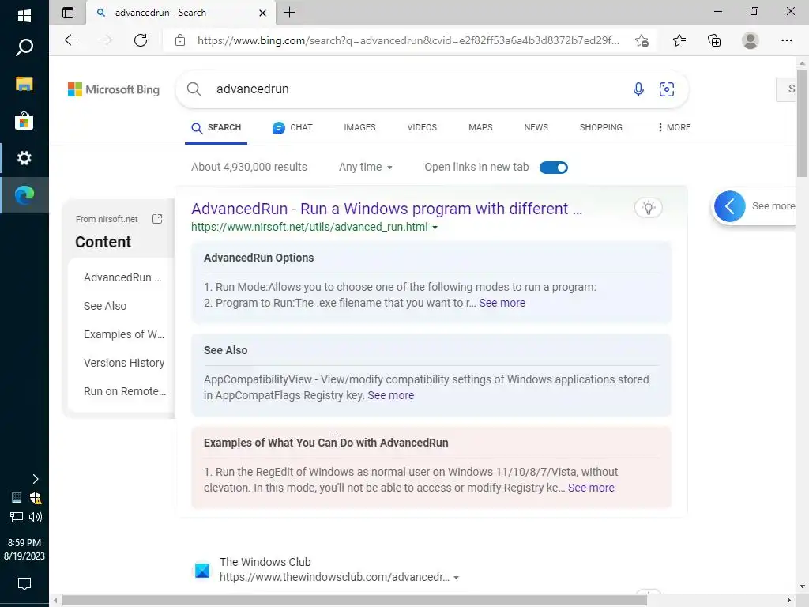Open the Edge tab actions menu icon
The height and width of the screenshot is (607, 809).
(x=68, y=13)
